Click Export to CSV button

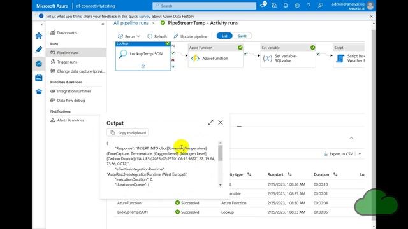click(339, 154)
